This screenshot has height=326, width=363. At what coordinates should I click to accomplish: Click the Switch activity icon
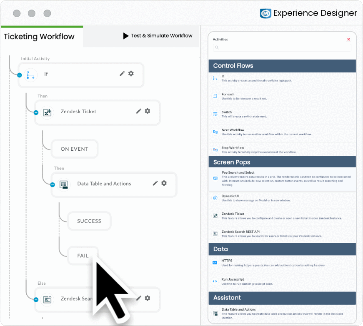[215, 114]
